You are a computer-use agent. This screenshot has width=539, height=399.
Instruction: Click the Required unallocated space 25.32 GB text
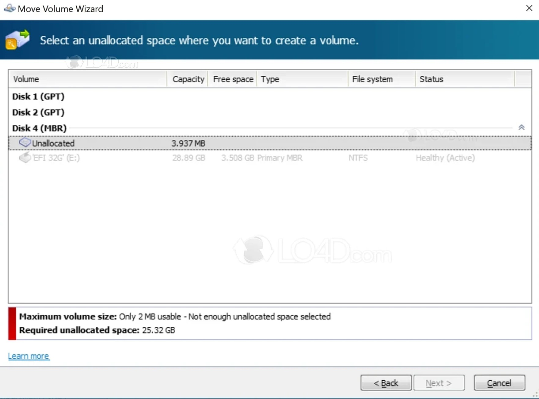coord(97,330)
